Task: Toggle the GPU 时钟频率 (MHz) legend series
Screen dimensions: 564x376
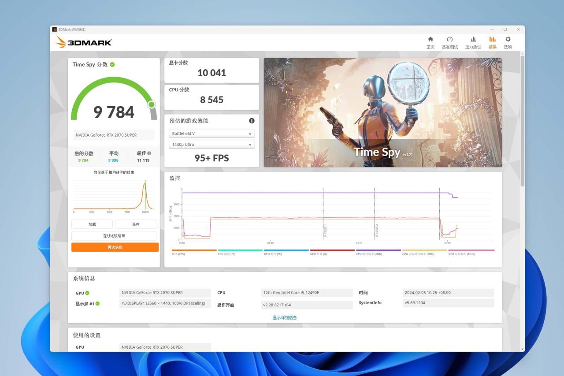Action: tap(471, 253)
